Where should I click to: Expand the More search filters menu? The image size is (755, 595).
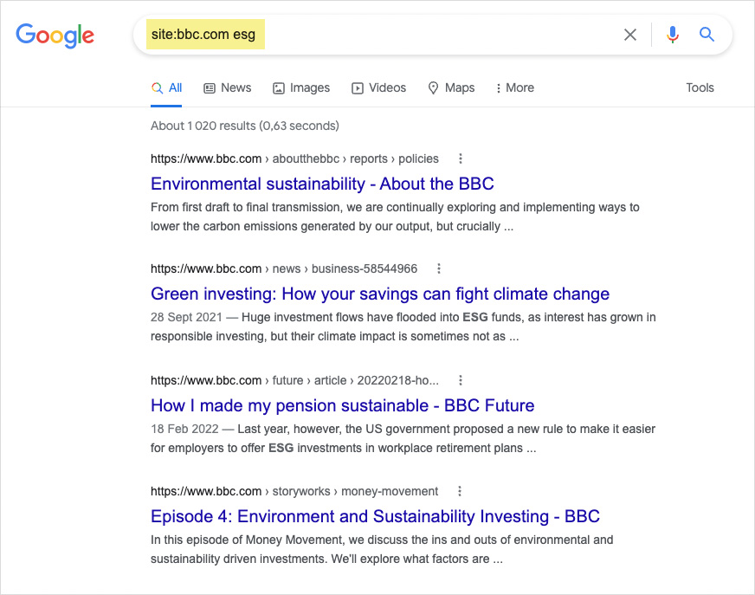514,87
